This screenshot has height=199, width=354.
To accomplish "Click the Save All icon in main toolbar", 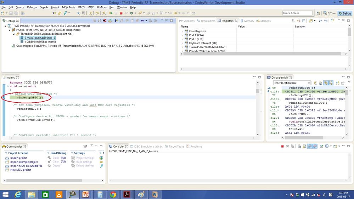I will (x=16, y=13).
